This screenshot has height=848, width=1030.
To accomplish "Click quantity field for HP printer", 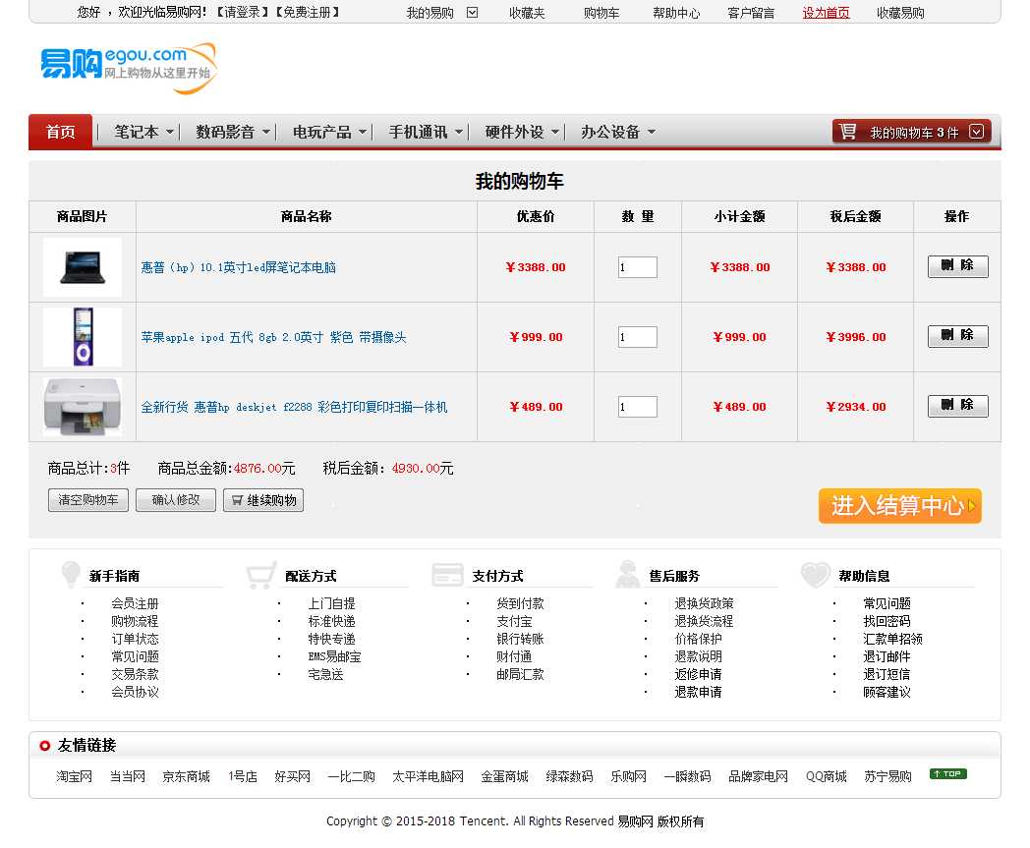I will pos(637,407).
